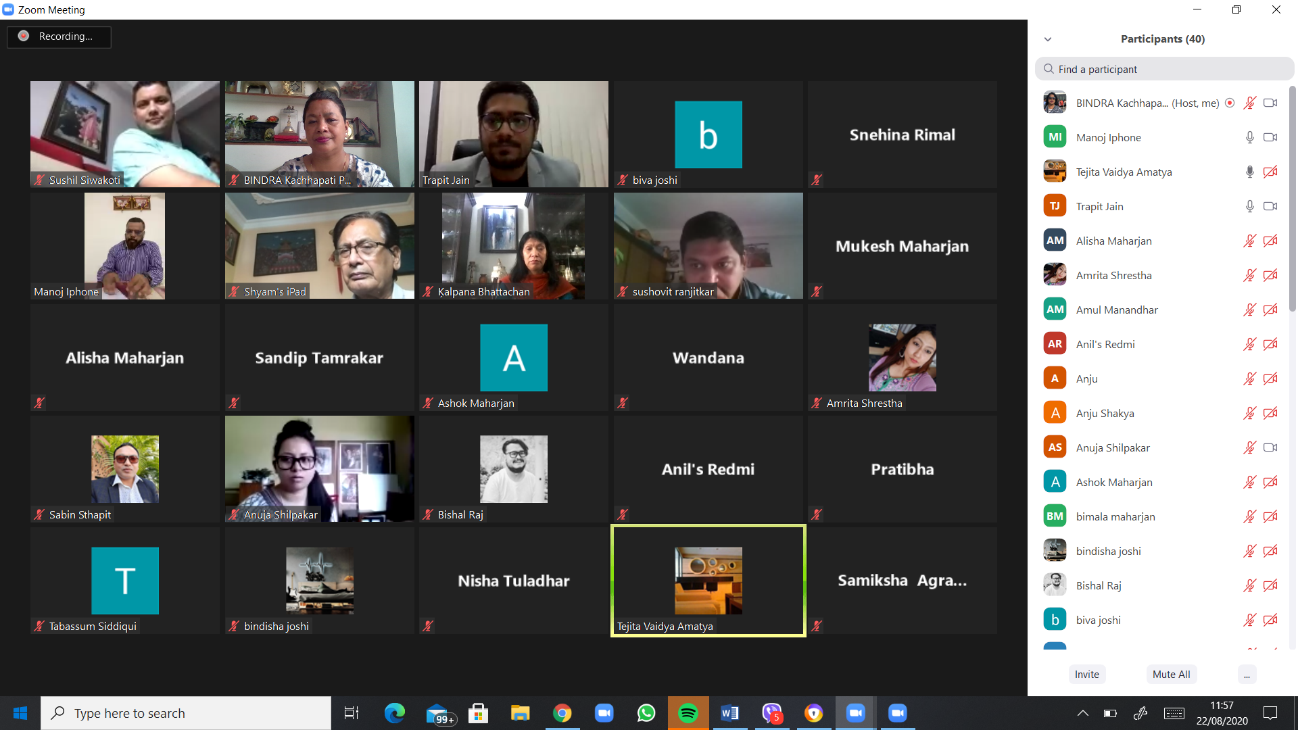Open Spotify from the taskbar

pos(688,713)
